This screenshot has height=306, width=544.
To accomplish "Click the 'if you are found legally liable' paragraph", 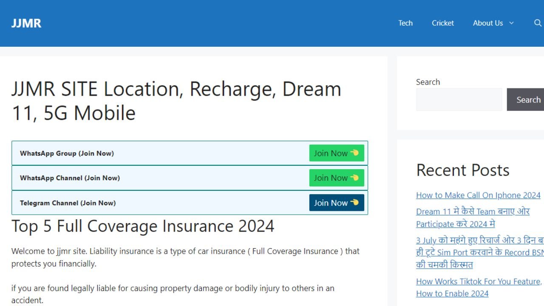I will (x=173, y=294).
